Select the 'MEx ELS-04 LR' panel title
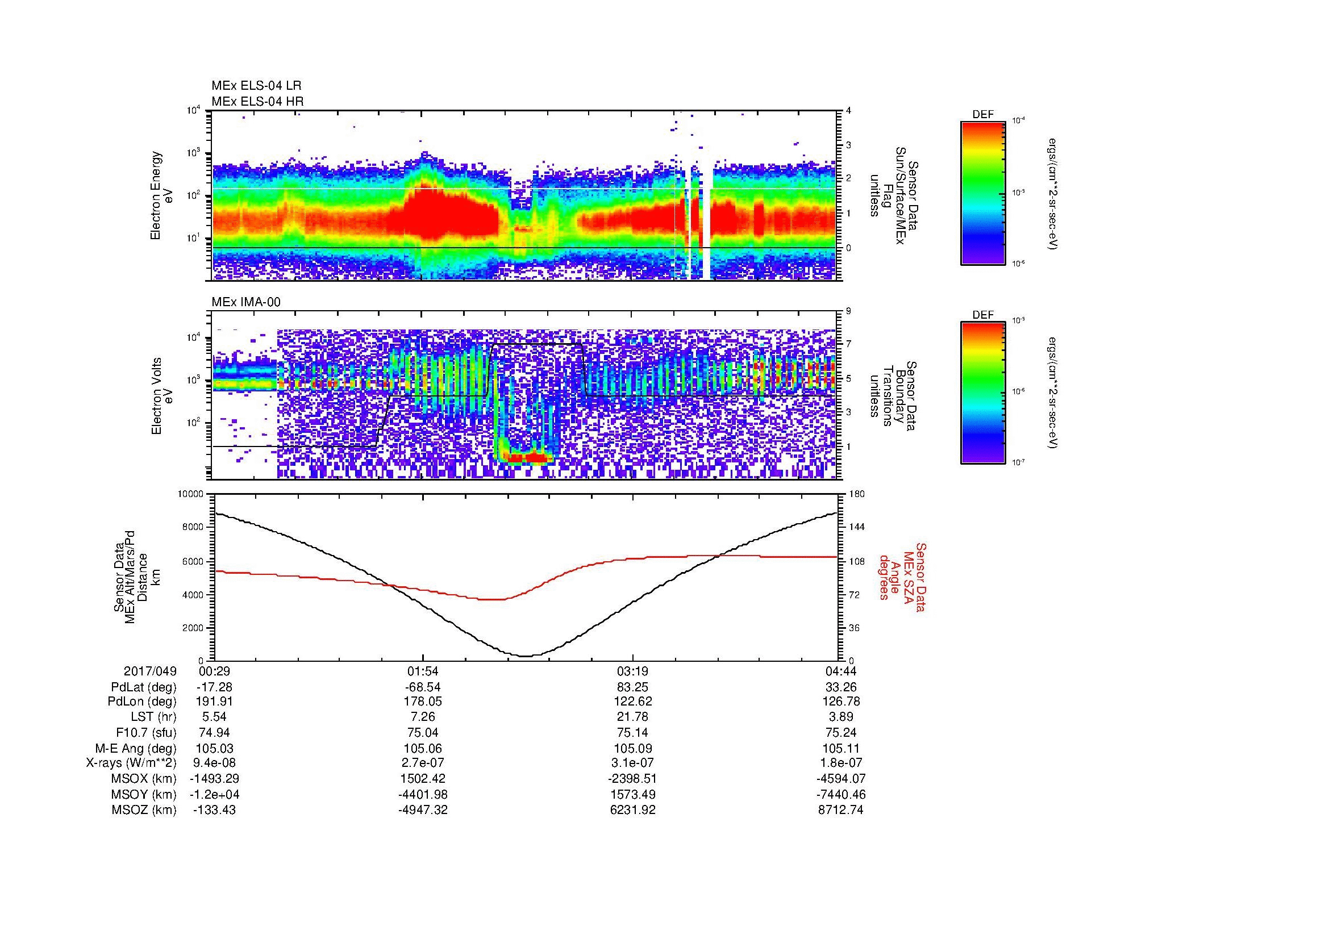Image resolution: width=1329 pixels, height=939 pixels. tap(256, 86)
